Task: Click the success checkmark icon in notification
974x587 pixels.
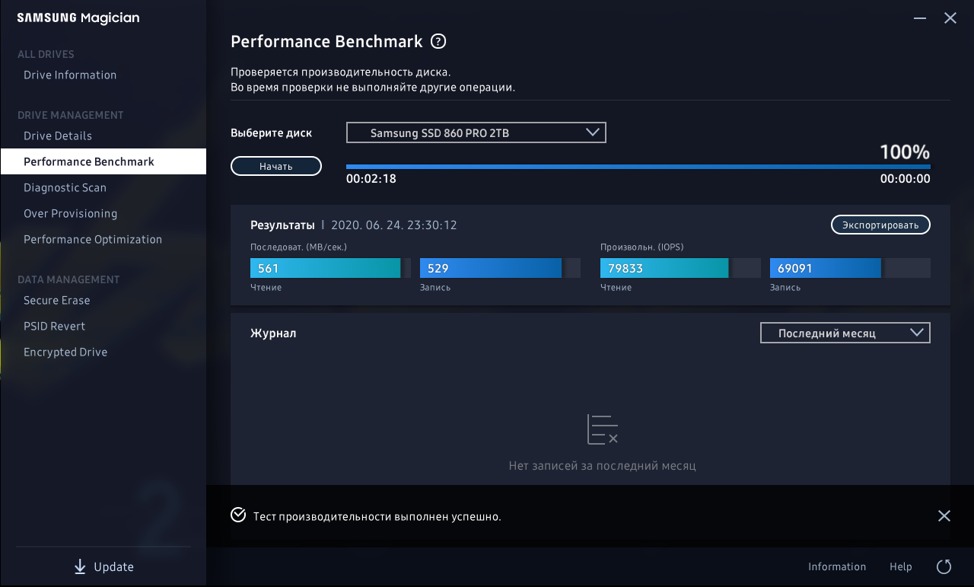Action: (238, 515)
